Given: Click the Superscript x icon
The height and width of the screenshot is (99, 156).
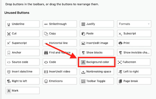Looking at the screenshot, I should (9, 43).
